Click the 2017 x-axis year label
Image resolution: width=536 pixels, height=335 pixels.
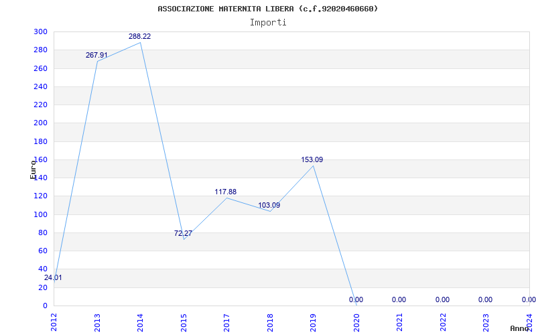[x=227, y=322]
